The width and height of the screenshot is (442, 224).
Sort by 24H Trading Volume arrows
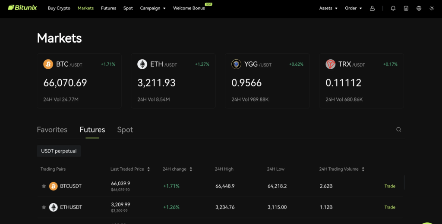click(363, 169)
